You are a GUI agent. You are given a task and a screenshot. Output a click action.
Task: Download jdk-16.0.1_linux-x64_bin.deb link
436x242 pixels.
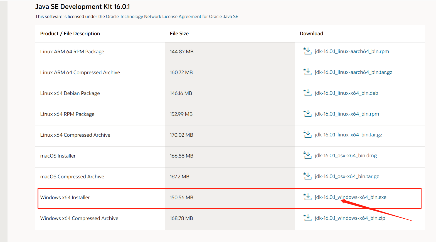coord(346,93)
